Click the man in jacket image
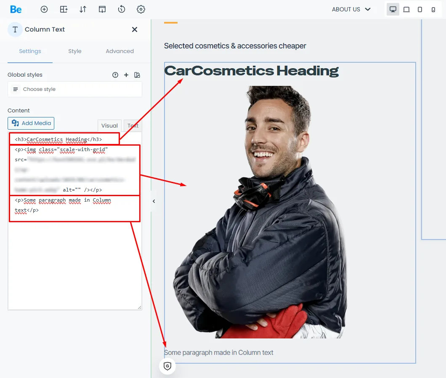Image resolution: width=446 pixels, height=378 pixels. tap(260, 212)
